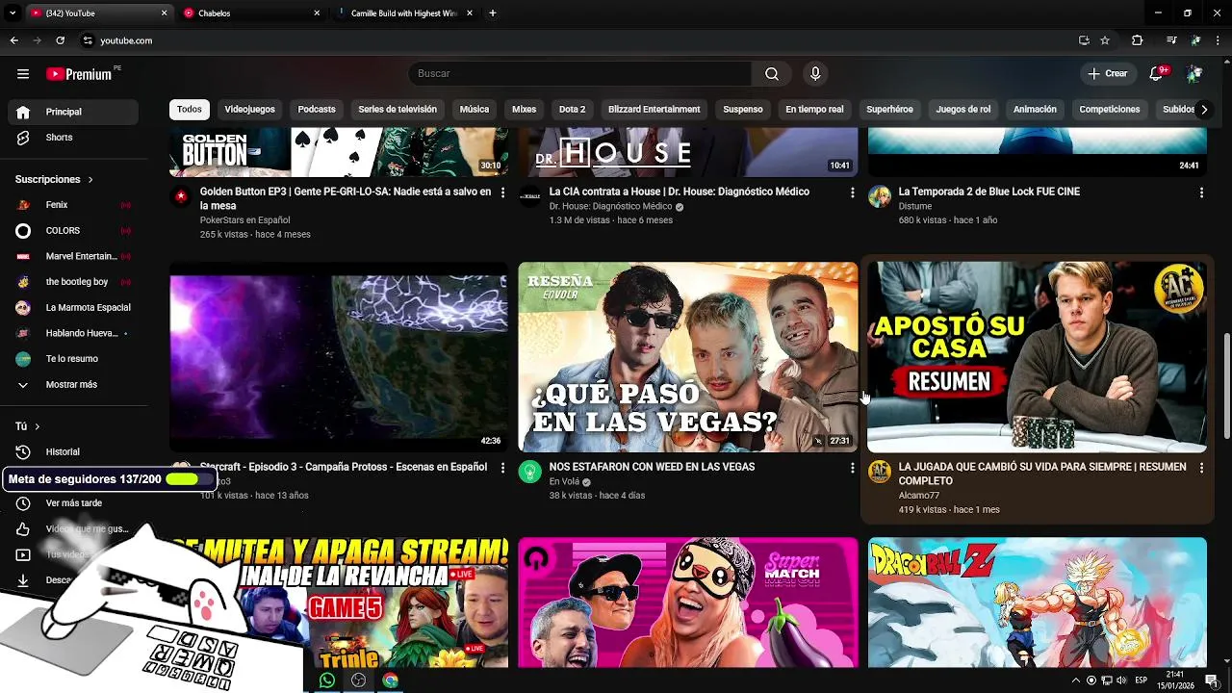Open Ver más tarde list

click(x=74, y=503)
